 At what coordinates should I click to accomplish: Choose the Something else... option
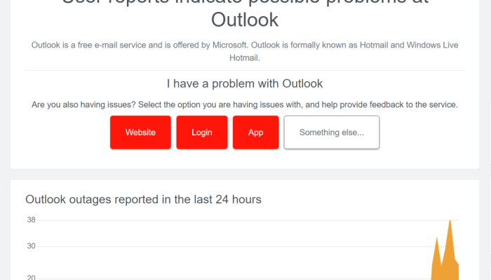pos(332,132)
